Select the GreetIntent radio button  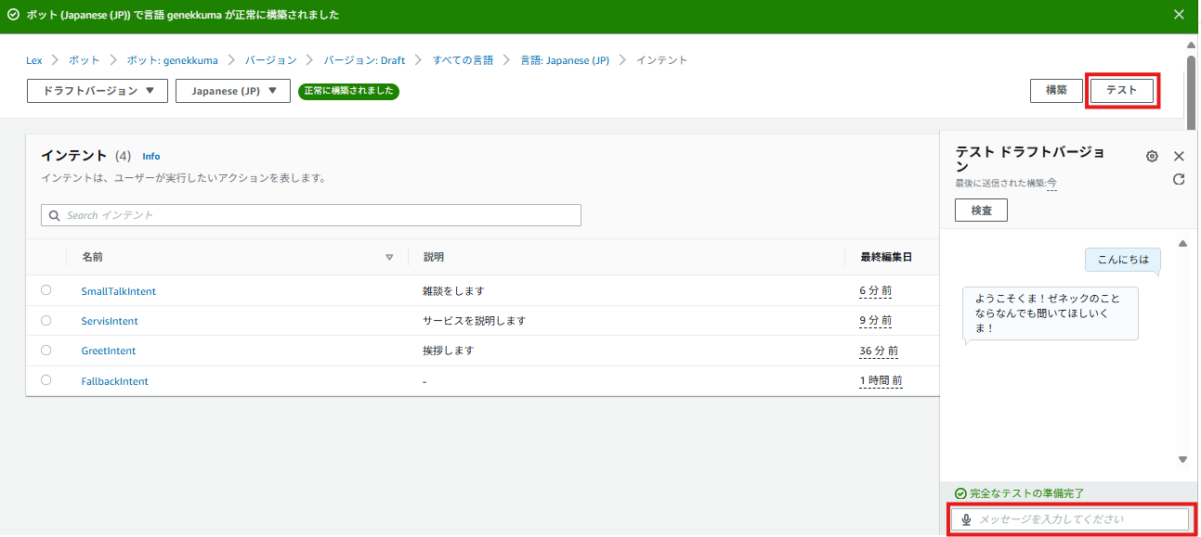point(46,350)
